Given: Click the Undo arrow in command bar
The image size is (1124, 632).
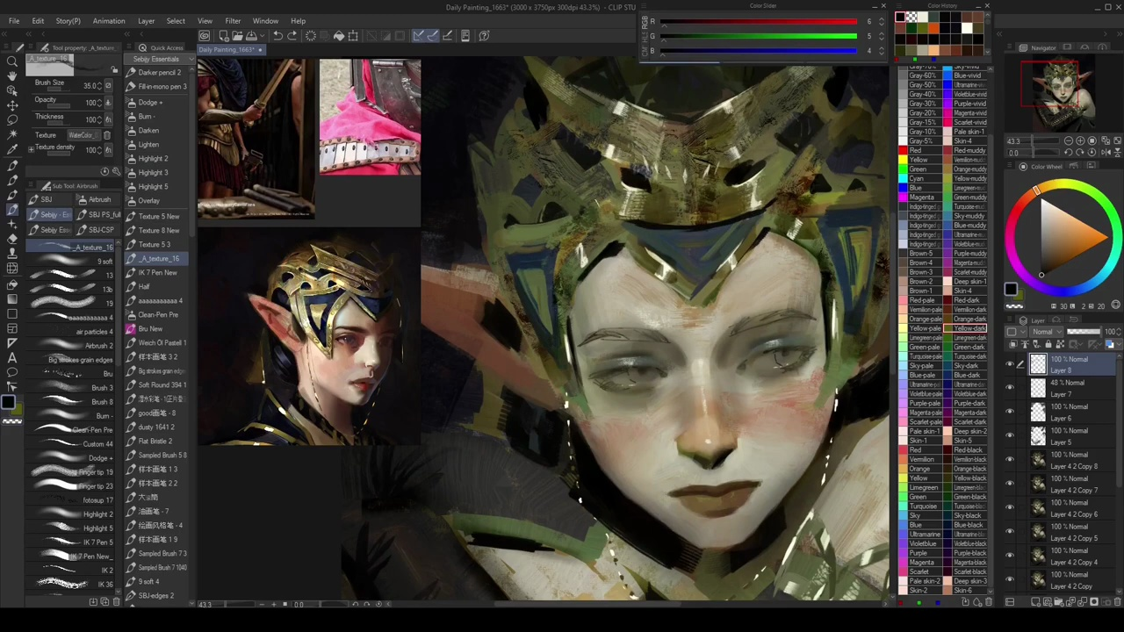Looking at the screenshot, I should click(x=277, y=36).
